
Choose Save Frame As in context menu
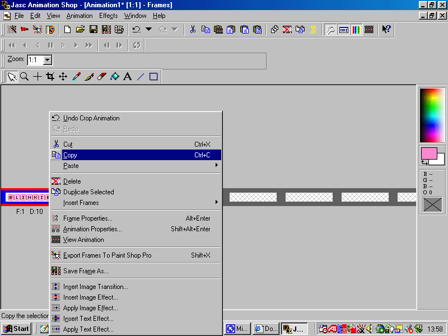tap(136, 271)
